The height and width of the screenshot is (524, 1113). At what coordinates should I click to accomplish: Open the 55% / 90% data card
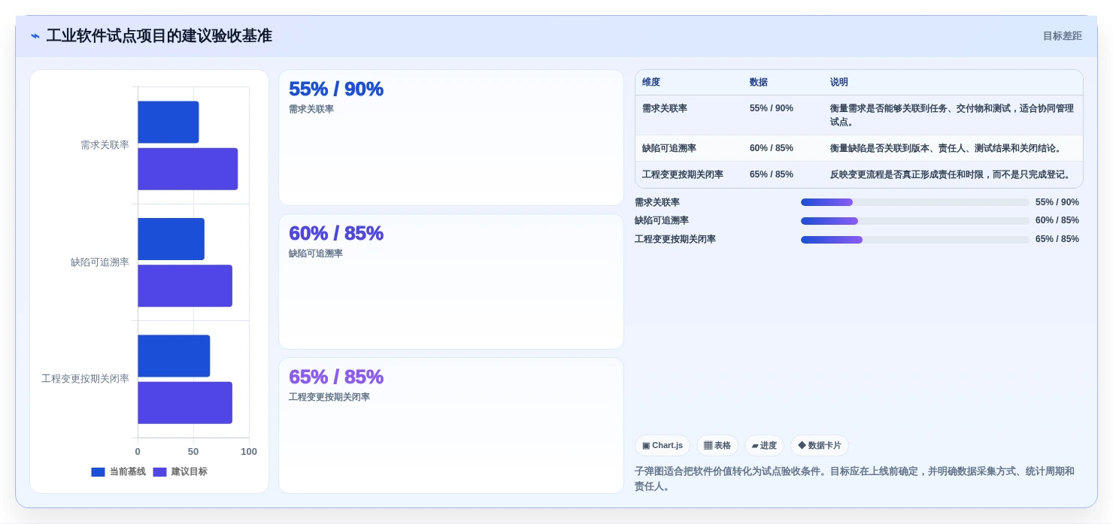pyautogui.click(x=451, y=138)
